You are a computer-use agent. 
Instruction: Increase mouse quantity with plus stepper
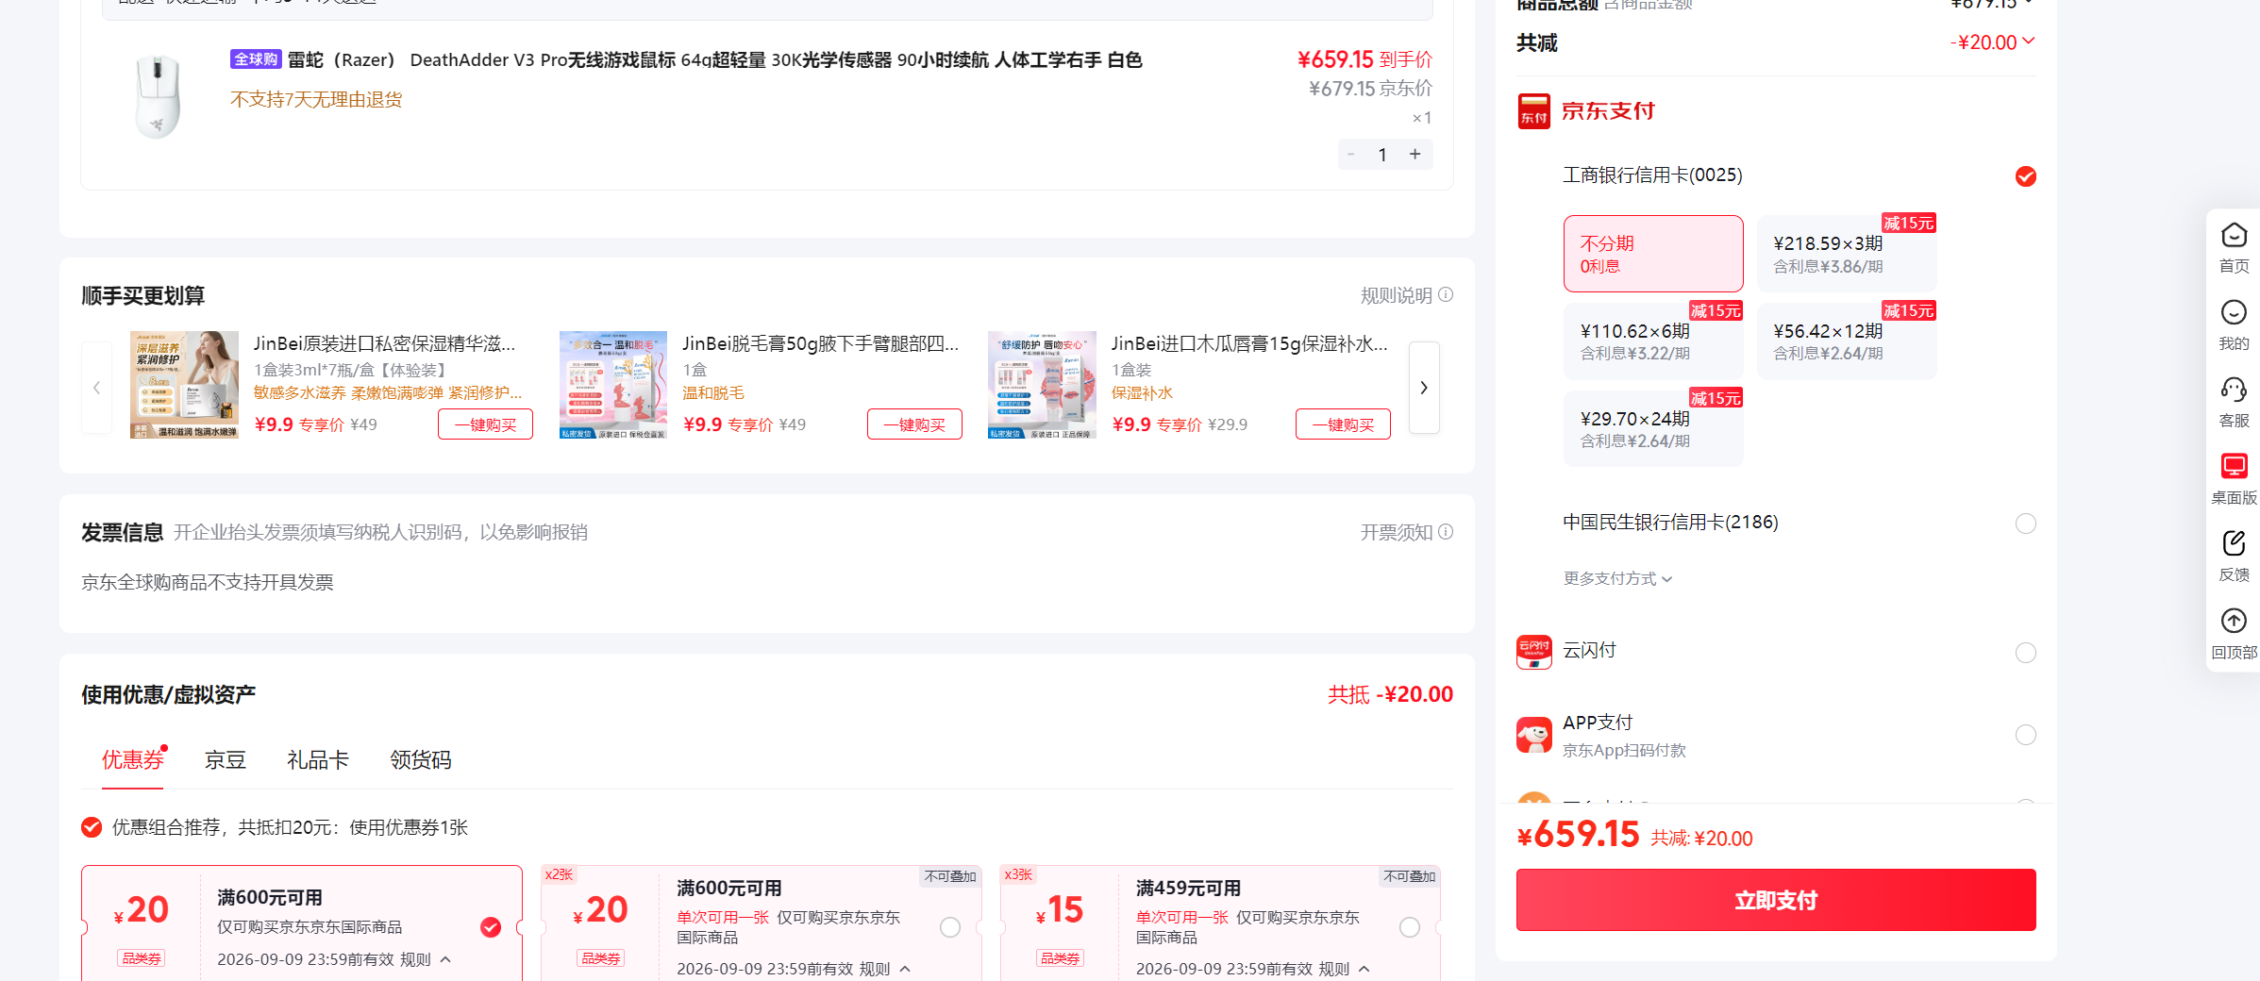point(1415,154)
